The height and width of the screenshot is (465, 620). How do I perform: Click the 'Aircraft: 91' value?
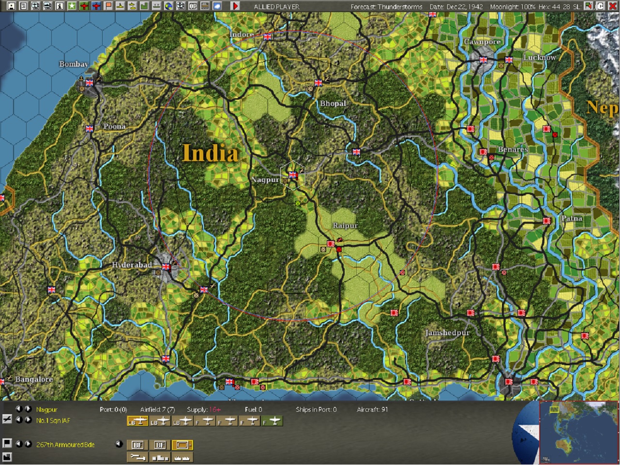(372, 410)
